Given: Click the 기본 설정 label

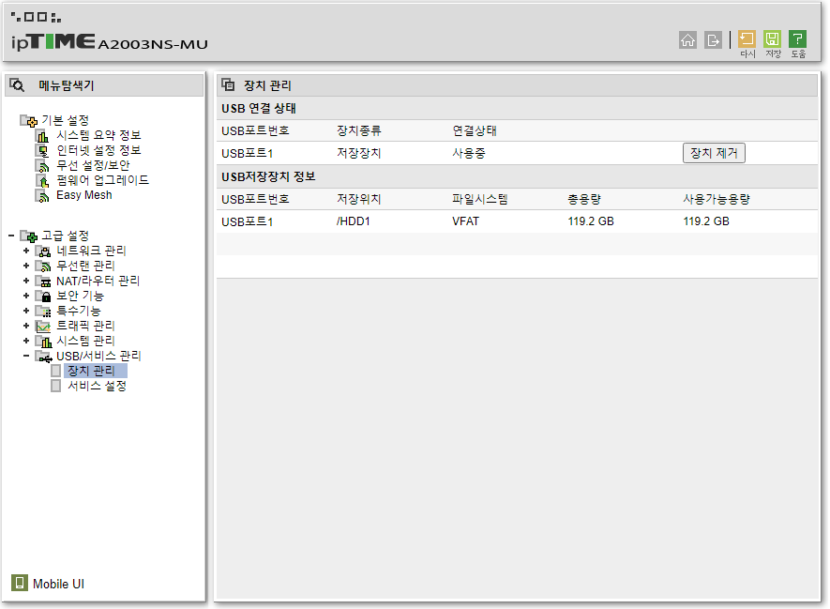Looking at the screenshot, I should 65,121.
